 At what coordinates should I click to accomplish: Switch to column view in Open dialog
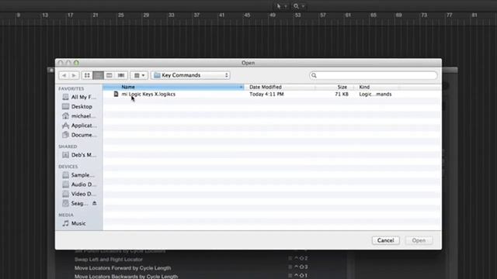tap(109, 75)
